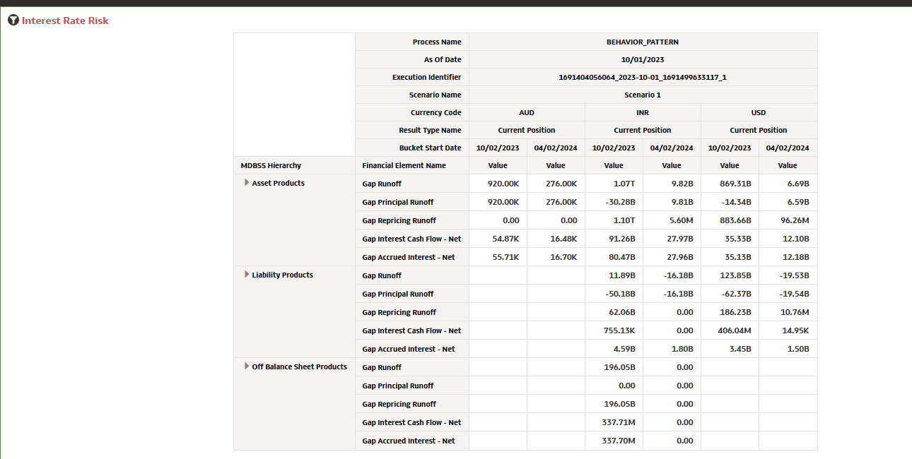Expand the Liability Products hierarchy row

(247, 275)
